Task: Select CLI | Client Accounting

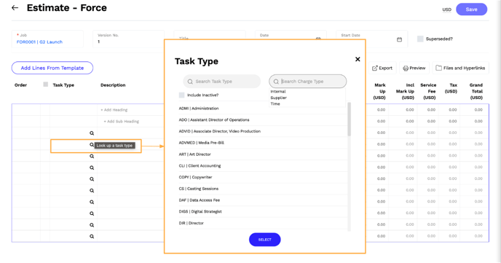Action: click(x=263, y=166)
